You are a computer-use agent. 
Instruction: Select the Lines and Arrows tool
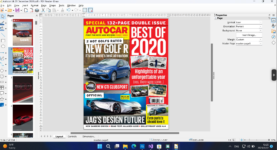click(2, 53)
